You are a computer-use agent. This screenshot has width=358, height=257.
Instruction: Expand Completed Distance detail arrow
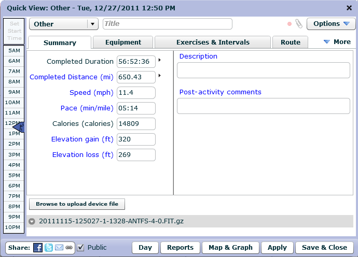click(160, 76)
